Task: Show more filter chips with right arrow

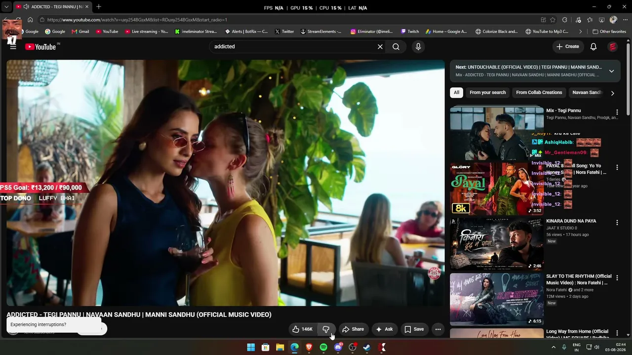Action: tap(613, 93)
